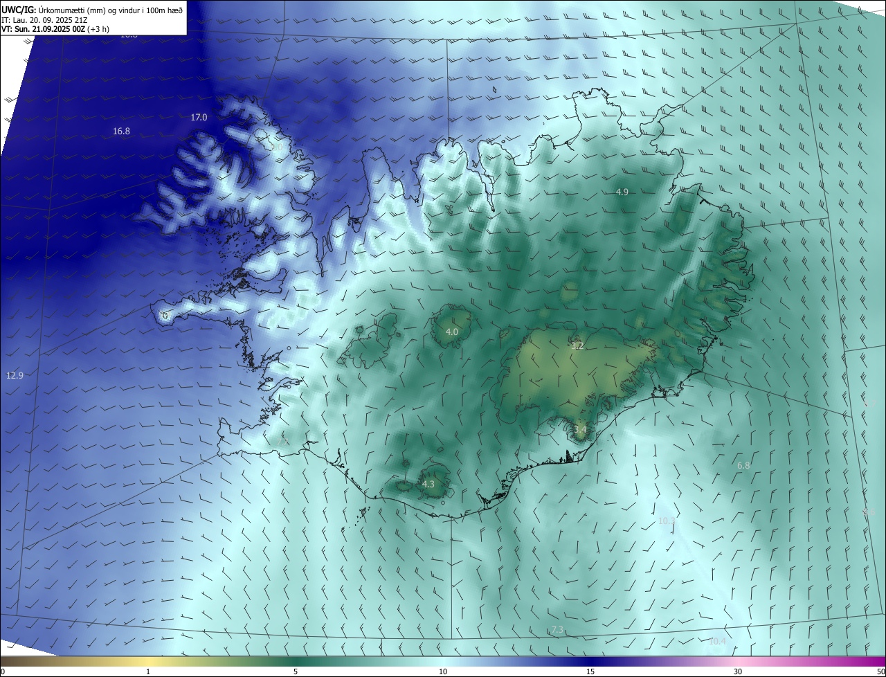
Task: Click the 4.9 value in northeast Iceland
Action: coord(622,192)
